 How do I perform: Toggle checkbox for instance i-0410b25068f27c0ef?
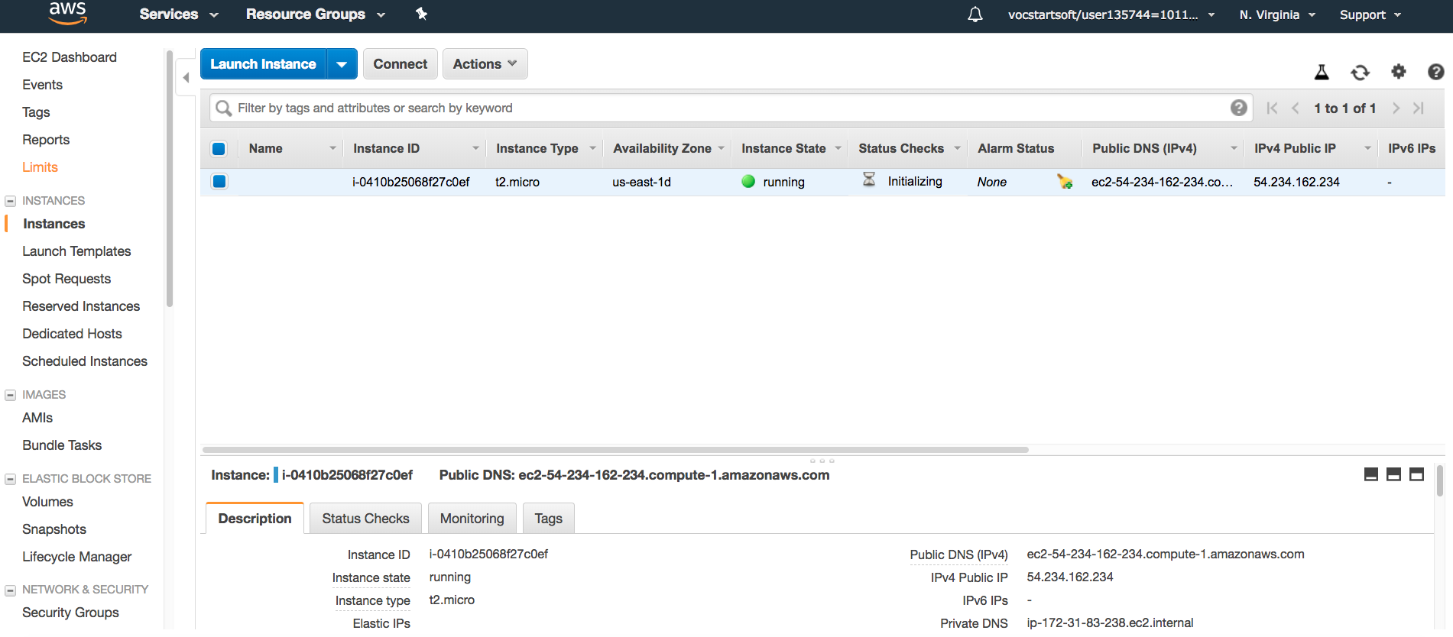[x=219, y=181]
